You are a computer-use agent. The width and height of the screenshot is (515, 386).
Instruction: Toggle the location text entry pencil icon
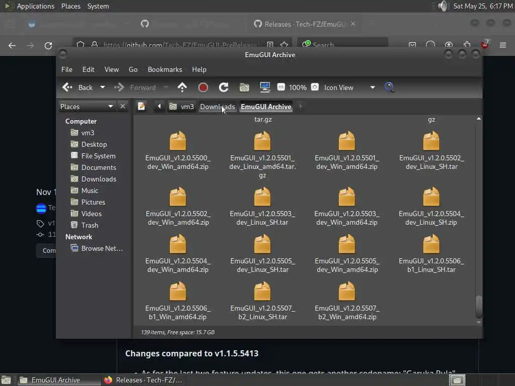click(141, 107)
